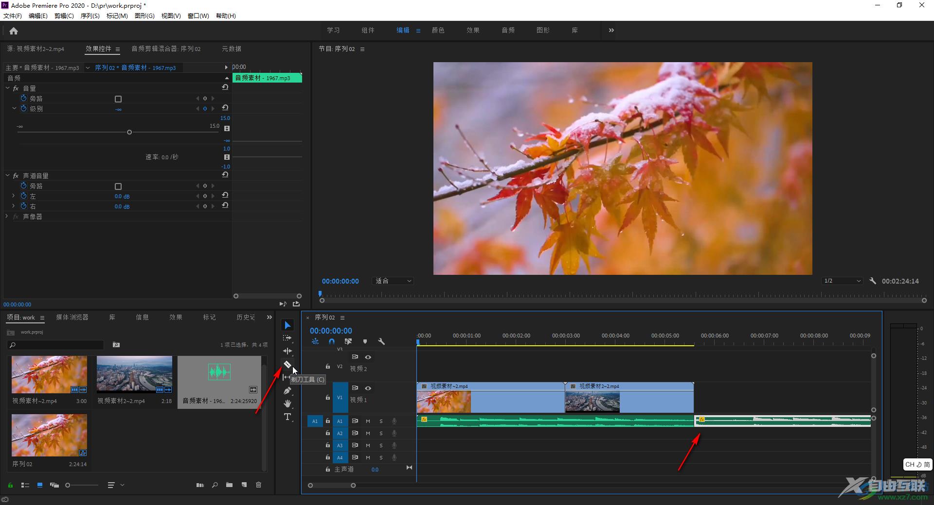Click the project search field
This screenshot has width=934, height=505.
coord(55,345)
